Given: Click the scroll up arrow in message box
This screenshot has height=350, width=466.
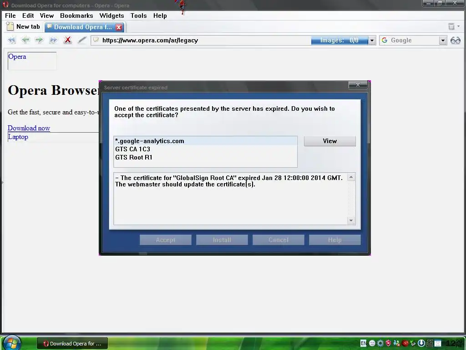Looking at the screenshot, I should click(351, 177).
